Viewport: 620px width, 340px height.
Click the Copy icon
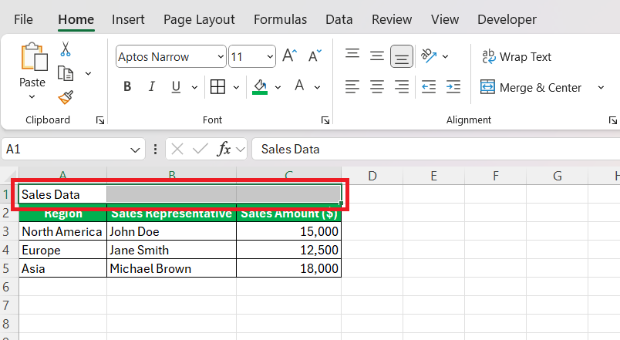click(66, 73)
